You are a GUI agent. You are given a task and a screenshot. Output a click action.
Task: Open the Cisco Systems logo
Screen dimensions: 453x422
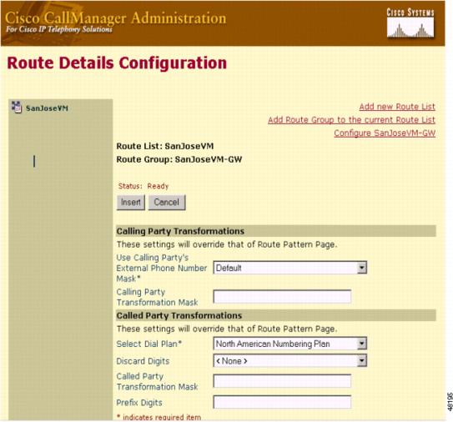click(410, 23)
